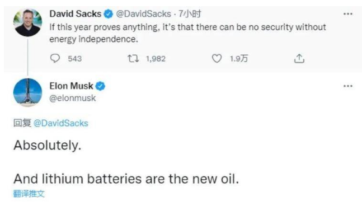View the 1.9万 likes count
This screenshot has width=362, height=215.
tap(239, 59)
